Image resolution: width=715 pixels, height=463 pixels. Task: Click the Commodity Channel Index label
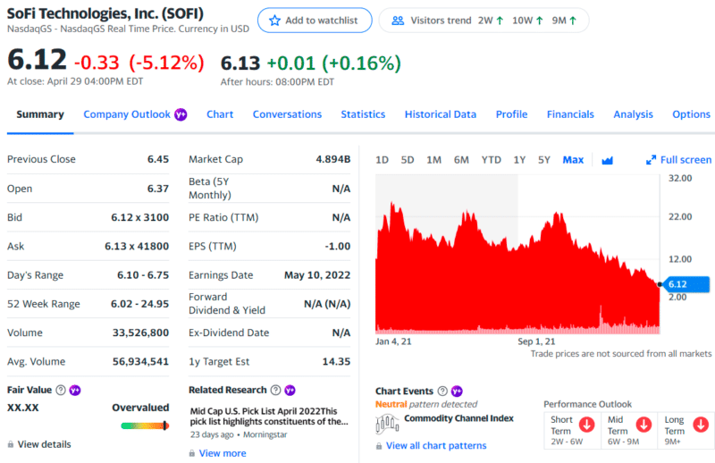(x=458, y=418)
